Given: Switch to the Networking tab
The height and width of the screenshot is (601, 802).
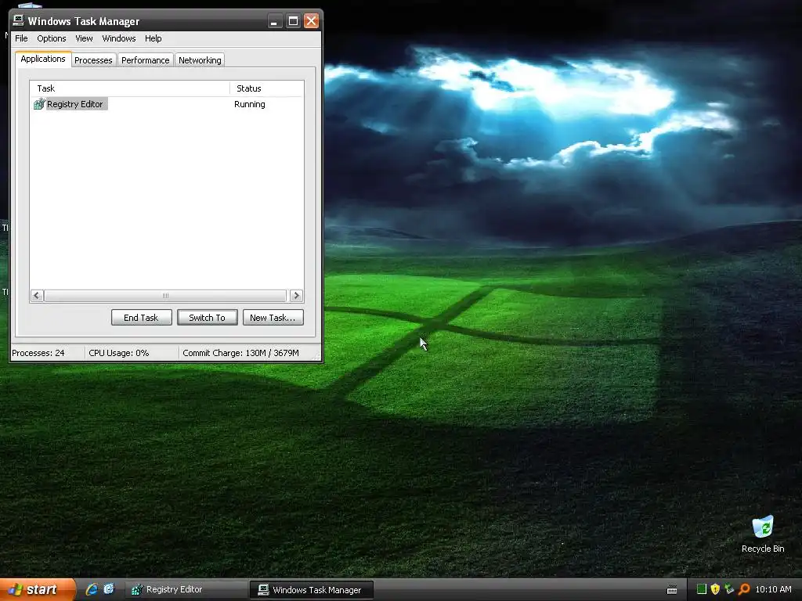Looking at the screenshot, I should tap(200, 60).
